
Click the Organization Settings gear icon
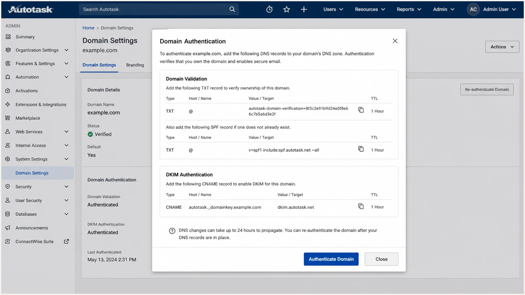pos(8,50)
